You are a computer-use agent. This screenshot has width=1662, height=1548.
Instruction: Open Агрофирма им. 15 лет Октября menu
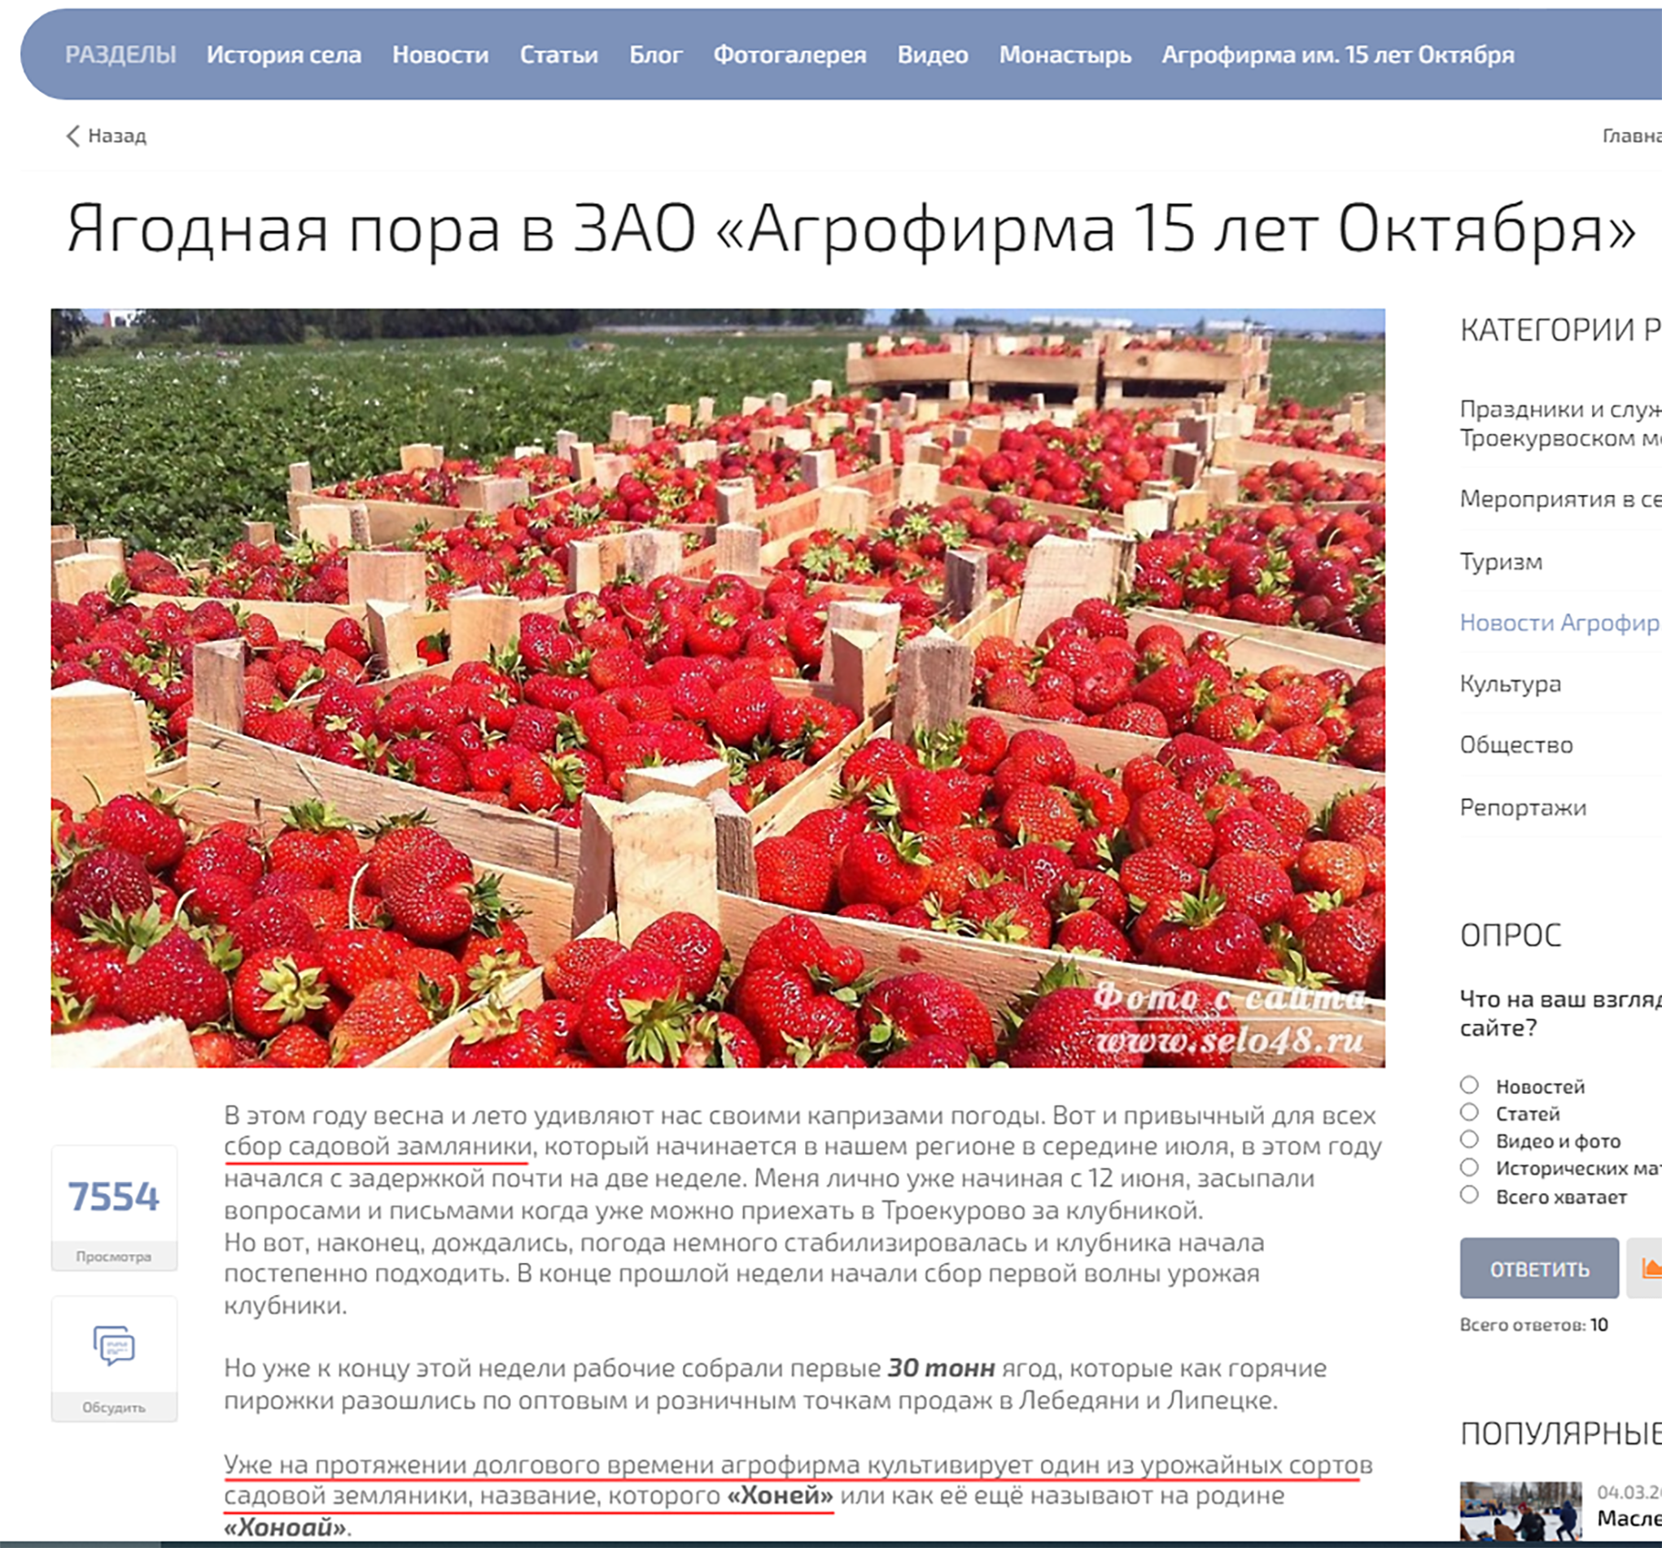(x=1337, y=55)
